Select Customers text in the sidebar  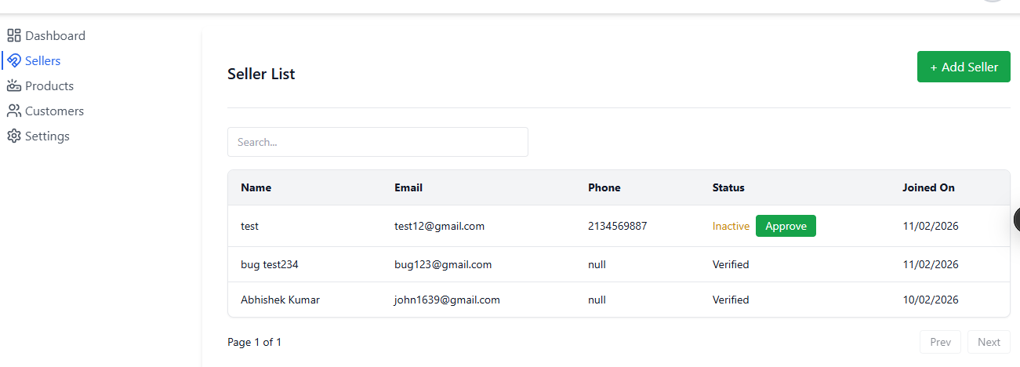[x=54, y=111]
